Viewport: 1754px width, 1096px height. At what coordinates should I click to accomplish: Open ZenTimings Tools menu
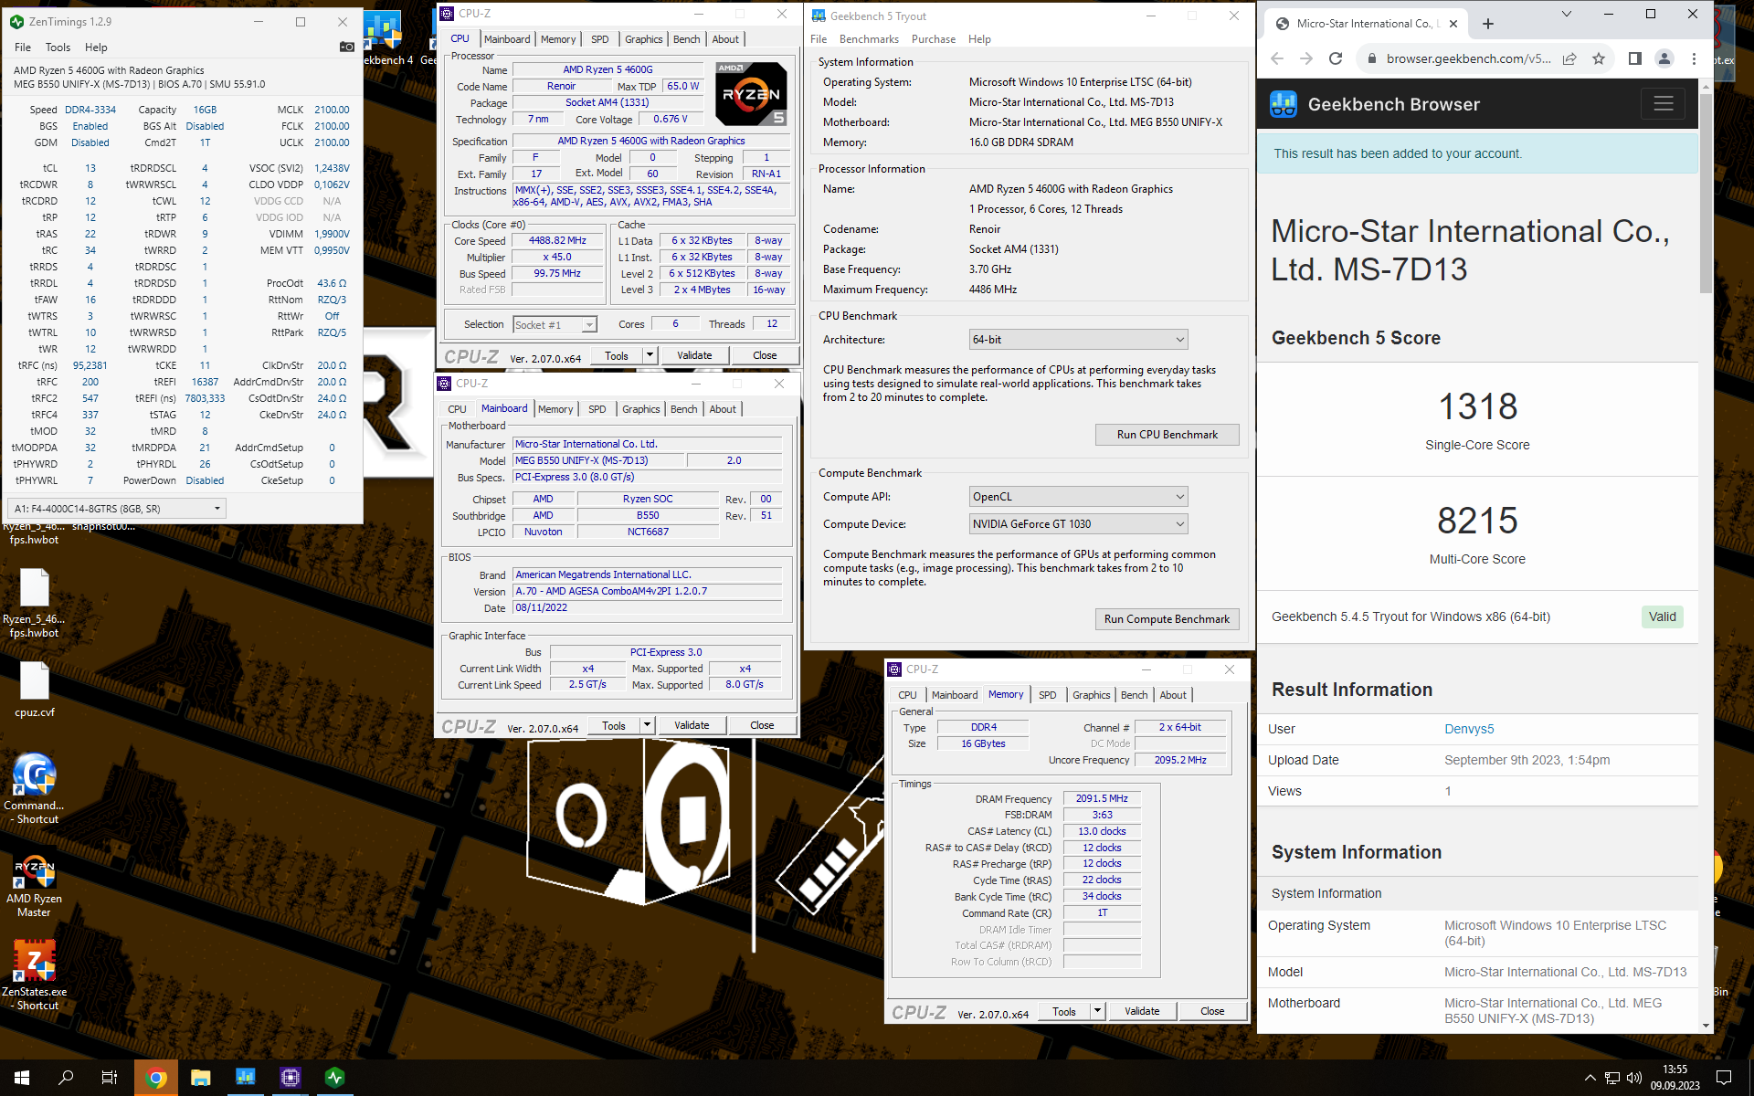[x=58, y=47]
